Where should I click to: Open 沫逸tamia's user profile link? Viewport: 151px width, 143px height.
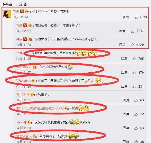(23, 81)
